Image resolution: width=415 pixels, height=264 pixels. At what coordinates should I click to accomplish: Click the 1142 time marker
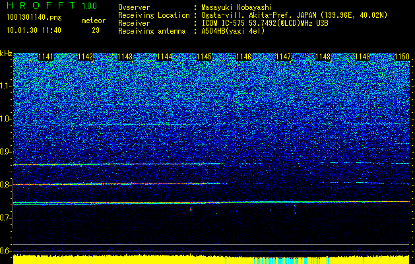[x=86, y=57]
